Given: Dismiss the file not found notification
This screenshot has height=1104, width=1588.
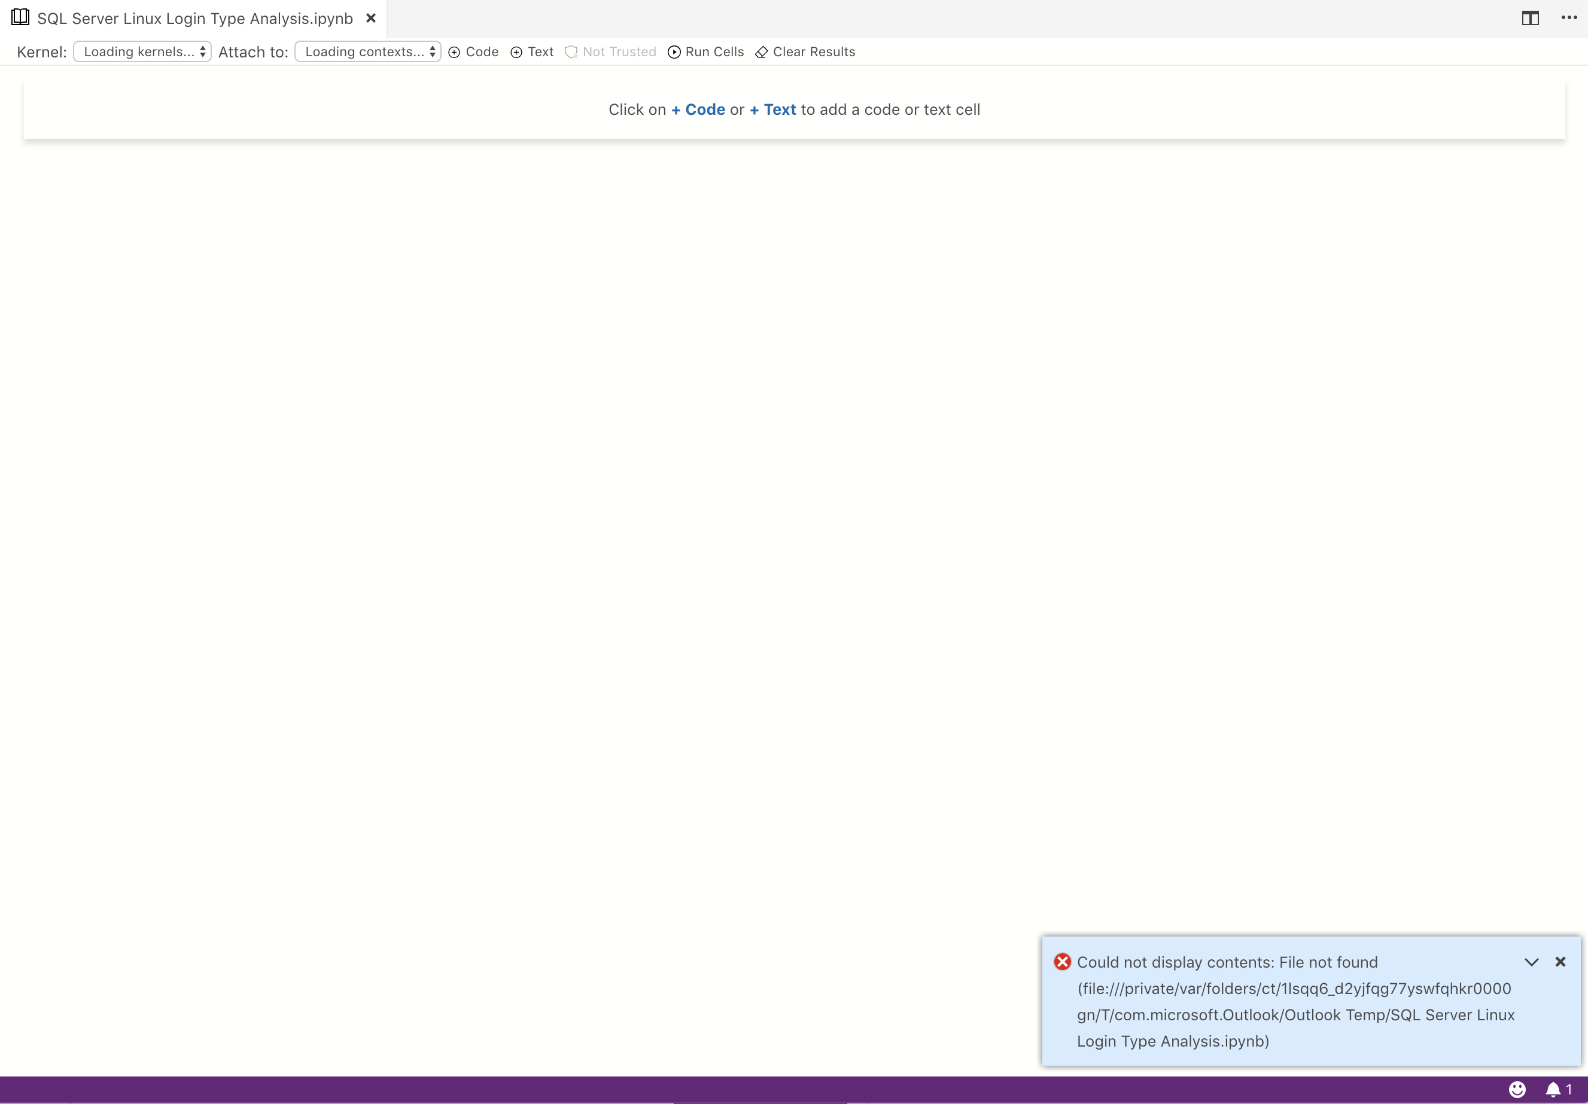Looking at the screenshot, I should tap(1561, 962).
